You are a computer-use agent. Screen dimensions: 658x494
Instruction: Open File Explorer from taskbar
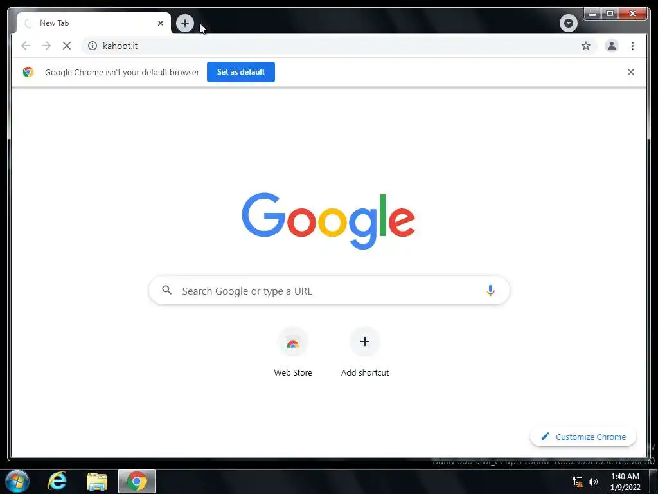pyautogui.click(x=97, y=481)
